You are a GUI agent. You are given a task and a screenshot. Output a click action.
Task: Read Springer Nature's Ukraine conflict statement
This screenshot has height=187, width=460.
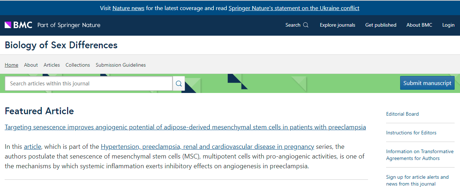(294, 8)
